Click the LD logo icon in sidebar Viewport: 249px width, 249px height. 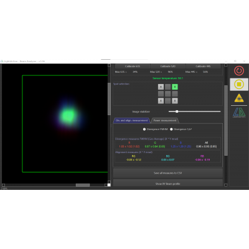[239, 113]
